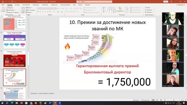
Task: Click the Save icon in title bar
Action: pos(3,2)
